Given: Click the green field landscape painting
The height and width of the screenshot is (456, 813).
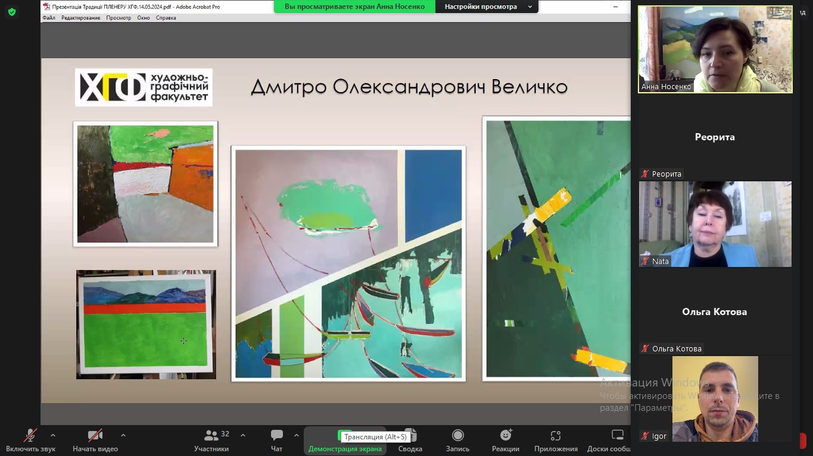Looking at the screenshot, I should (x=146, y=324).
